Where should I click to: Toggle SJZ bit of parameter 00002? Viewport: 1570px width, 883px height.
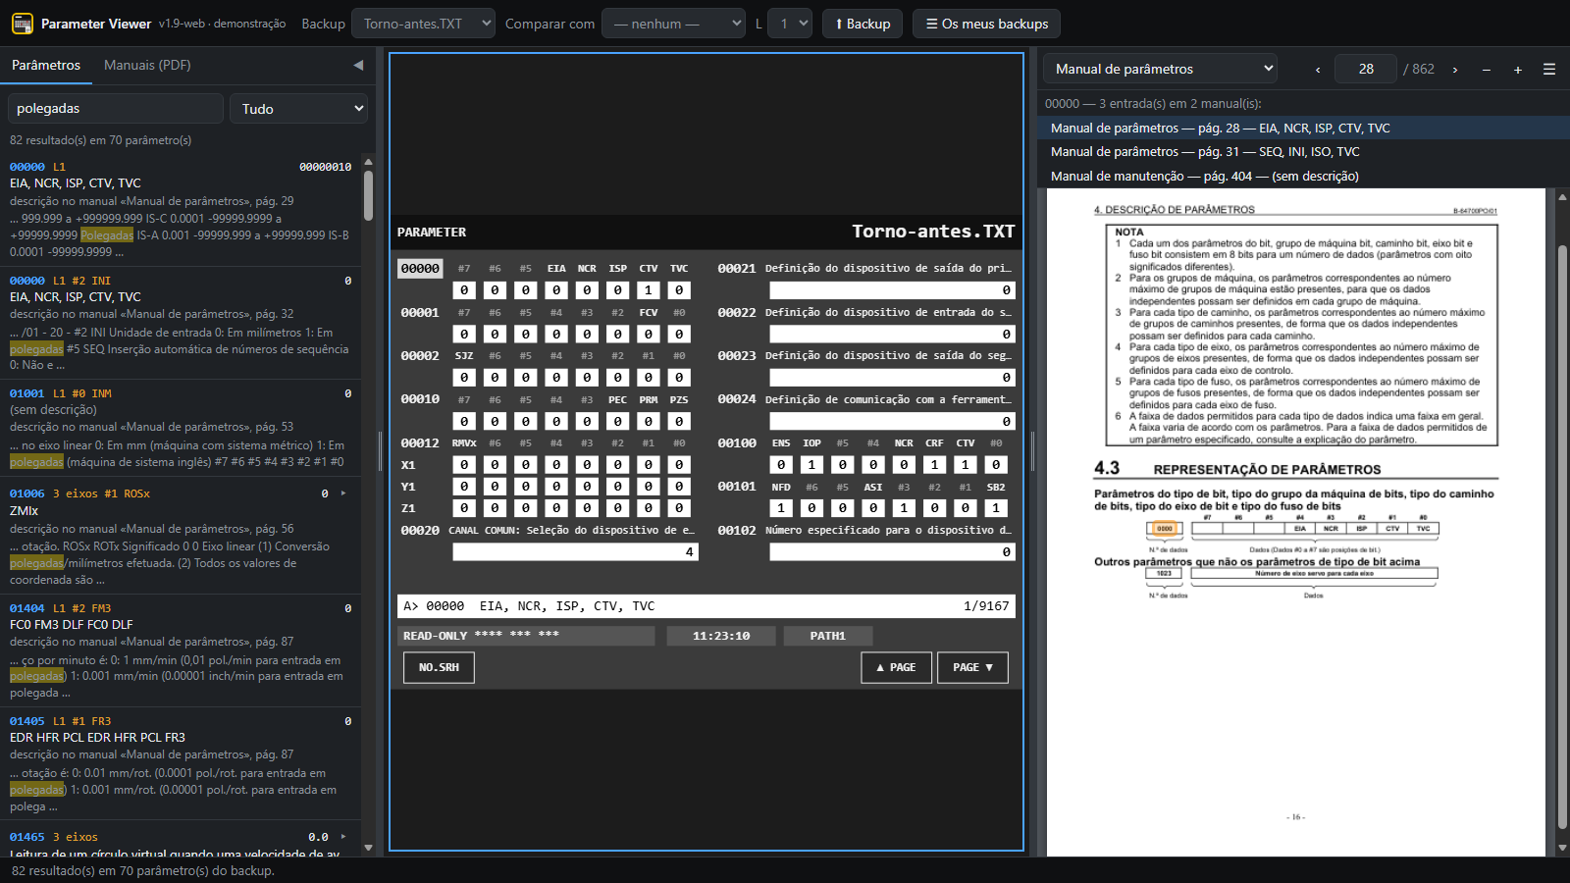(x=464, y=378)
